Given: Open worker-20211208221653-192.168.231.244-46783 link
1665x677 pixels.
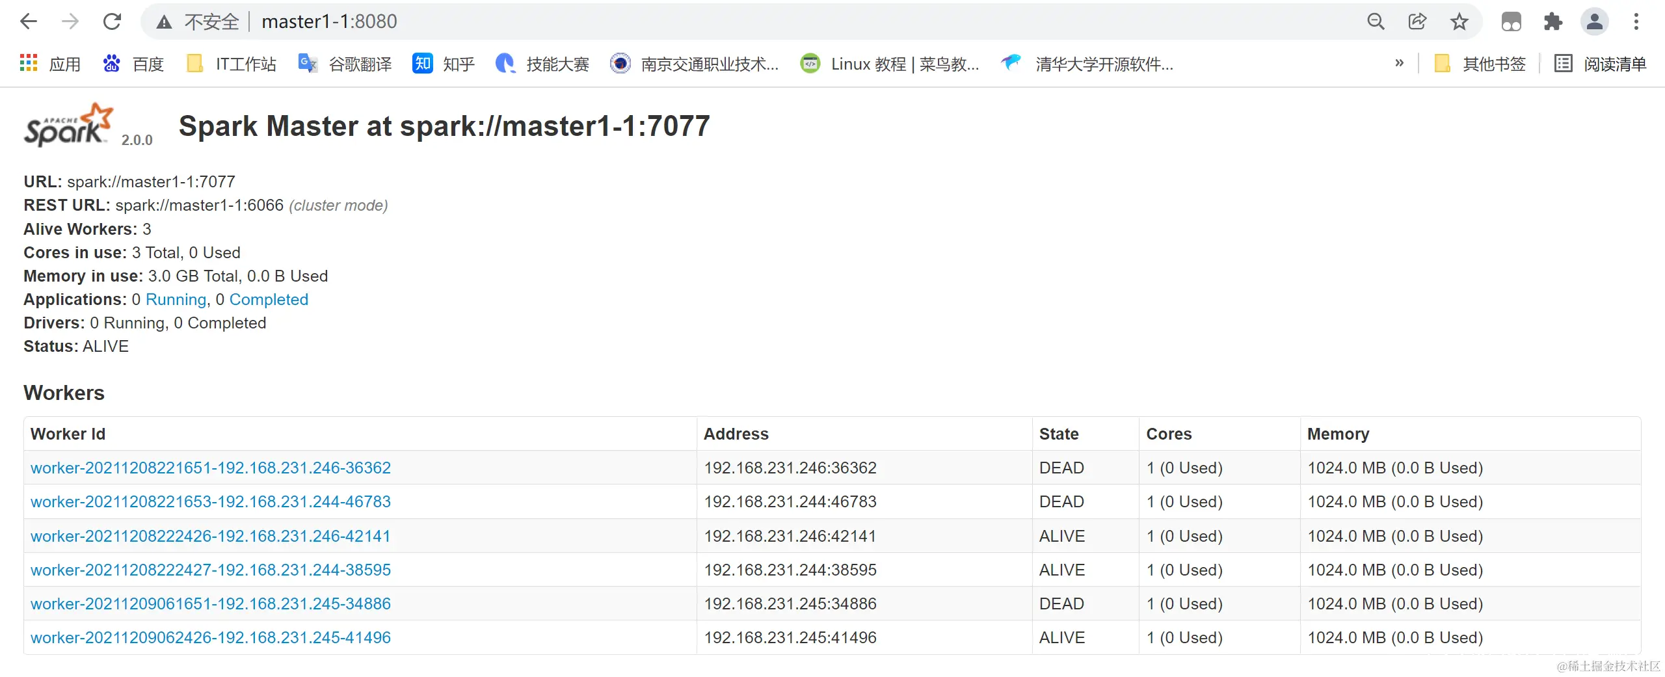Looking at the screenshot, I should pos(211,502).
